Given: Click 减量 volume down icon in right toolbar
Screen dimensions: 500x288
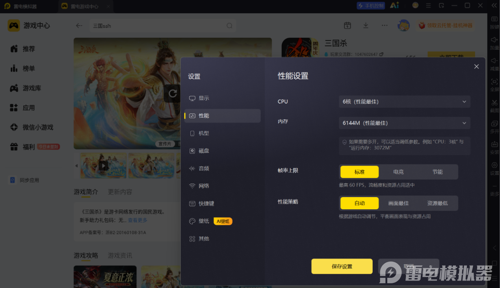Looking at the screenshot, I should coord(494,64).
